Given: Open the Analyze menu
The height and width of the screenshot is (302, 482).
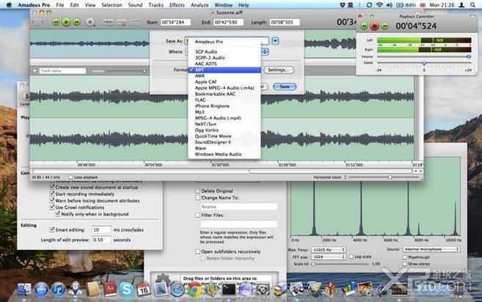Looking at the screenshot, I should tap(200, 5).
